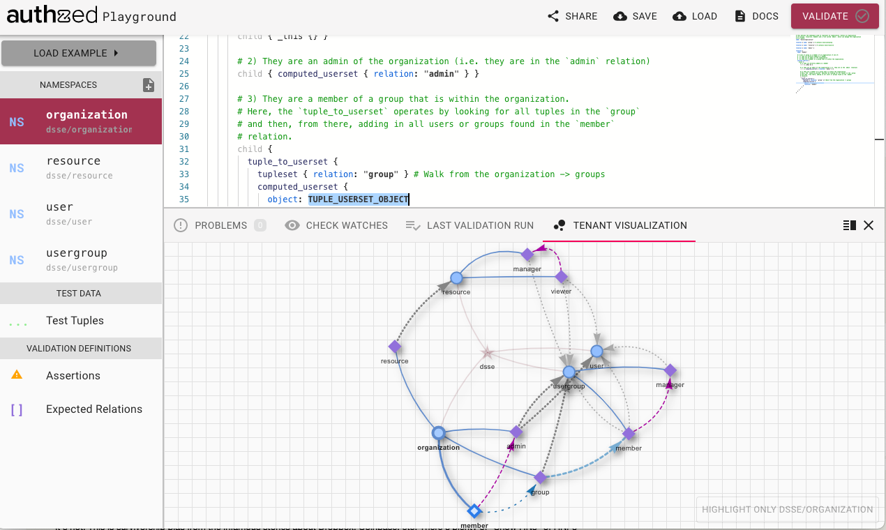
Task: Click the Validate button
Action: [835, 16]
